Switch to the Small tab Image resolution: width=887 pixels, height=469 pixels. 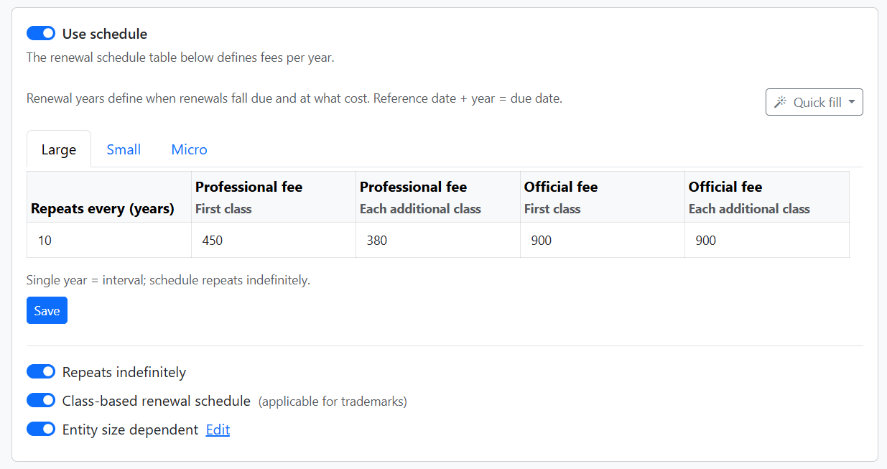pos(124,149)
